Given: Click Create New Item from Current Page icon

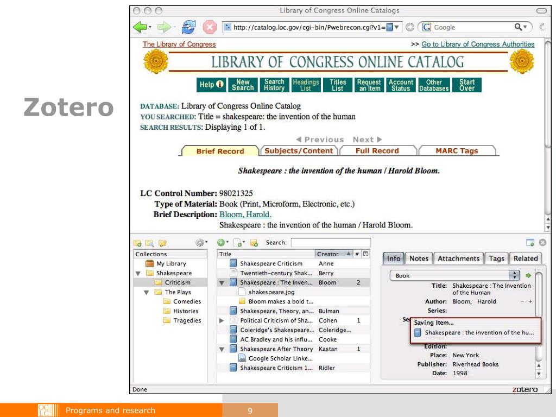Looking at the screenshot, I should tap(239, 243).
